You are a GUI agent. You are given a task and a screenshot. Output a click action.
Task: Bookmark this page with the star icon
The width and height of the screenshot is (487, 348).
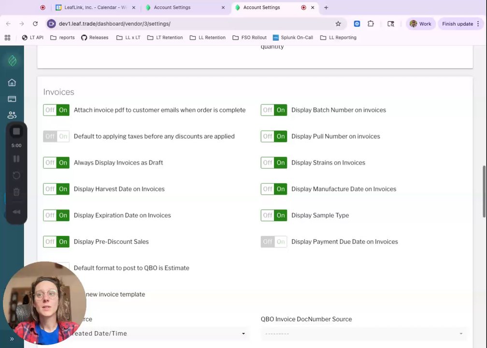coord(338,24)
